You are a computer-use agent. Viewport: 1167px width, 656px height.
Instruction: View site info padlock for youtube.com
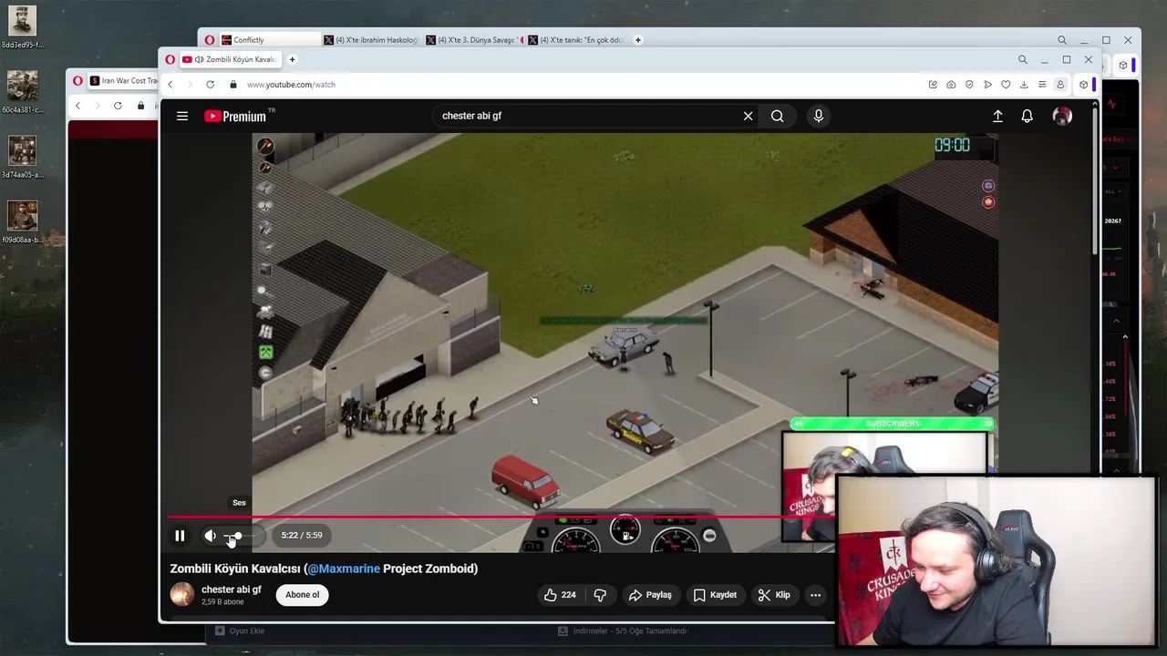233,85
